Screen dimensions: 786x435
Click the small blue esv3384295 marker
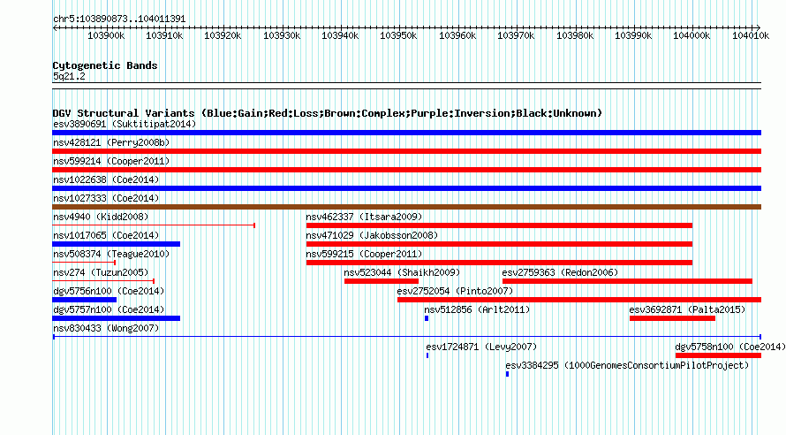(507, 374)
